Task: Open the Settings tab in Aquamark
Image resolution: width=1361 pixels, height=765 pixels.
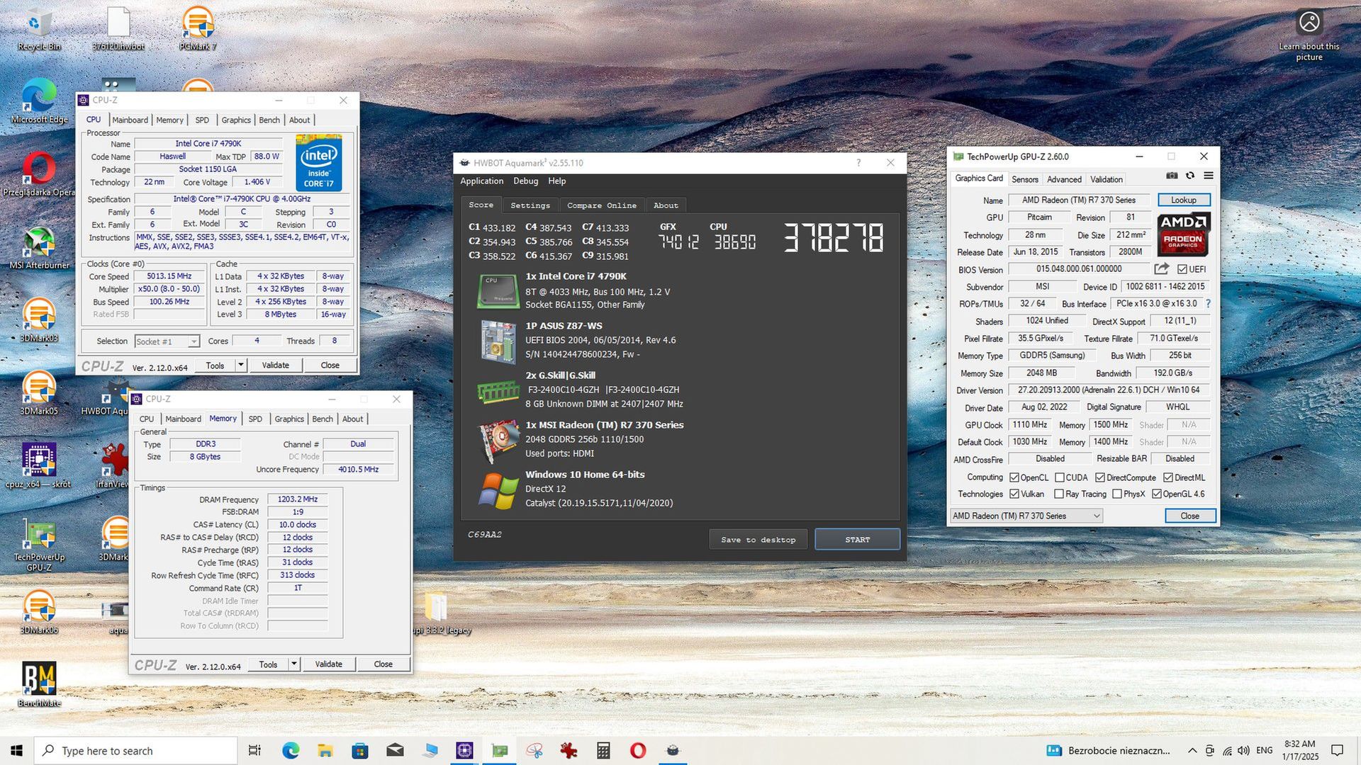Action: (x=530, y=205)
